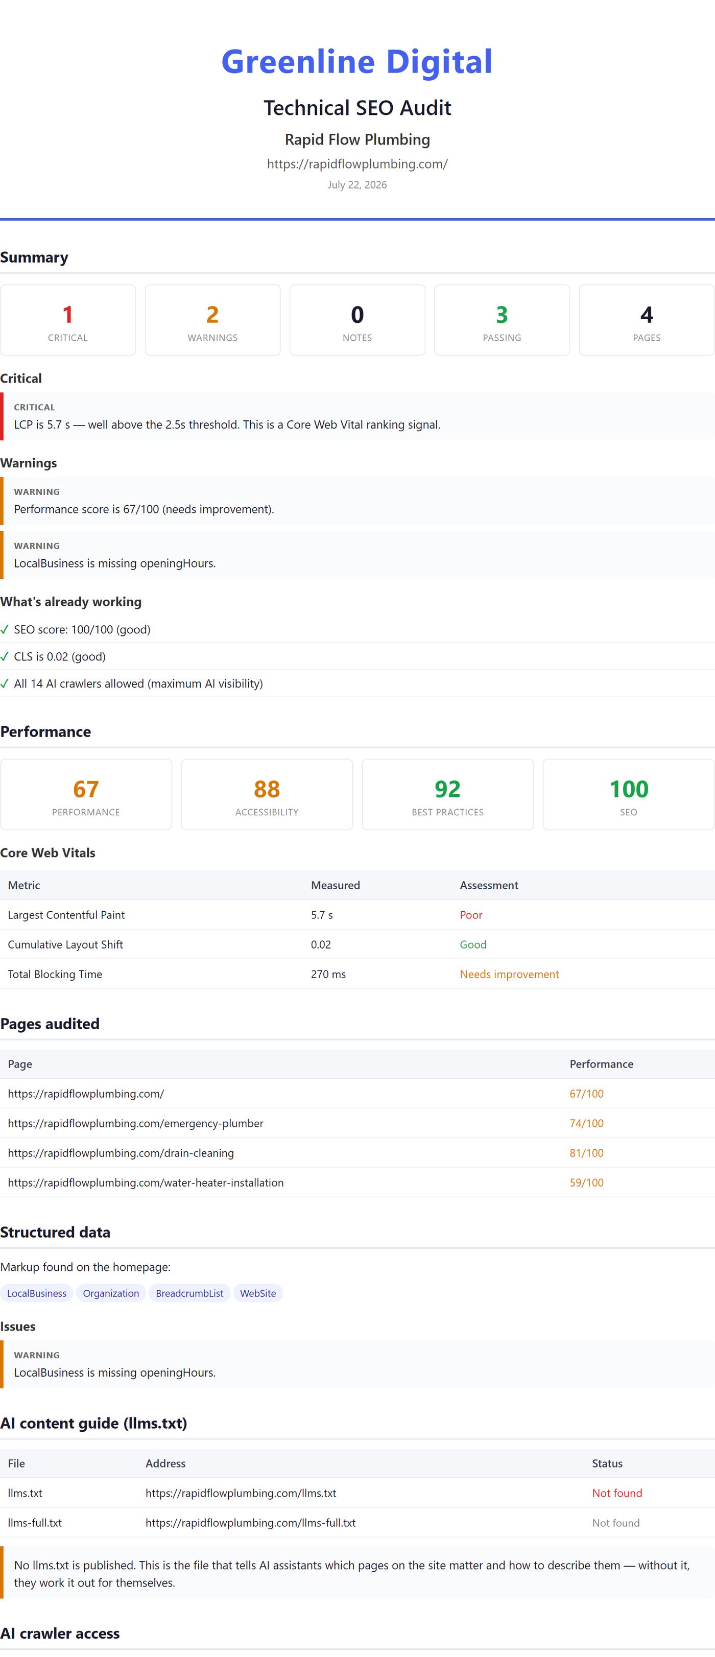Click the LCP is 5.7 s critical alert
The width and height of the screenshot is (715, 1657).
[x=357, y=417]
